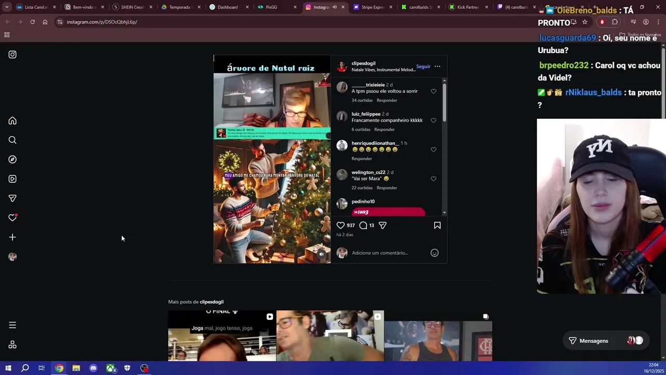The width and height of the screenshot is (666, 375).
Task: Open post options three-dots menu
Action: tap(437, 67)
